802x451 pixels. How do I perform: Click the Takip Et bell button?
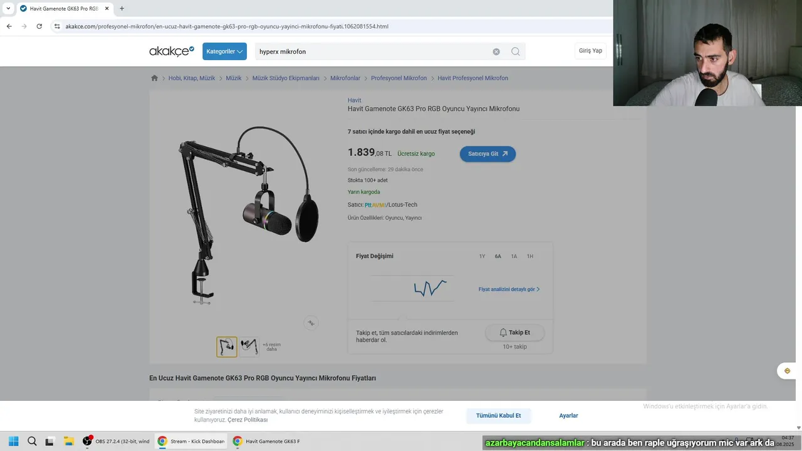(x=514, y=333)
